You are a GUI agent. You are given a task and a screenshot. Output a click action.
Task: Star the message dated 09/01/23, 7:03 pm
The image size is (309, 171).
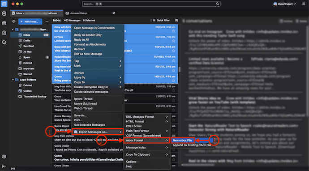click(x=173, y=41)
